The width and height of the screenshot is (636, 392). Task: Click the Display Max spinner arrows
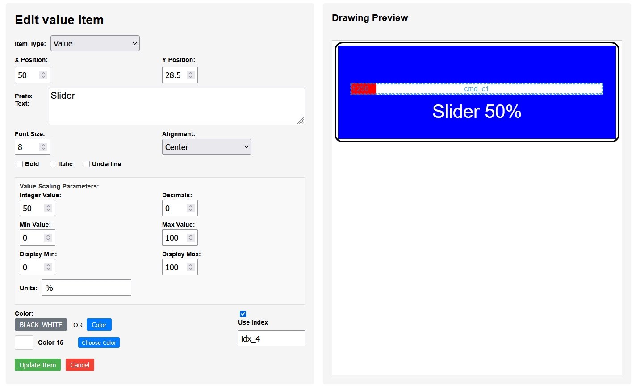point(191,267)
